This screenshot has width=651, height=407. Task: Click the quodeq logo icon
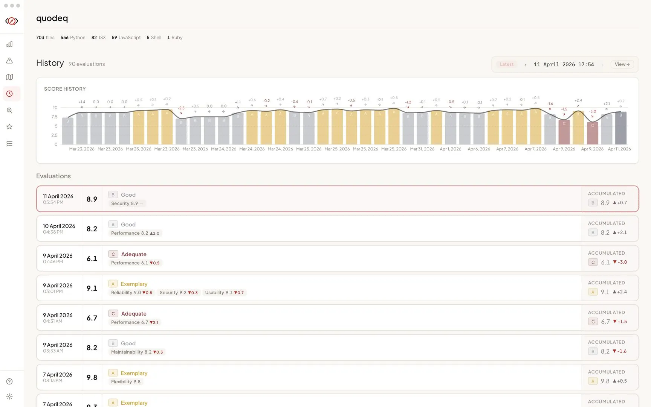[x=11, y=21]
